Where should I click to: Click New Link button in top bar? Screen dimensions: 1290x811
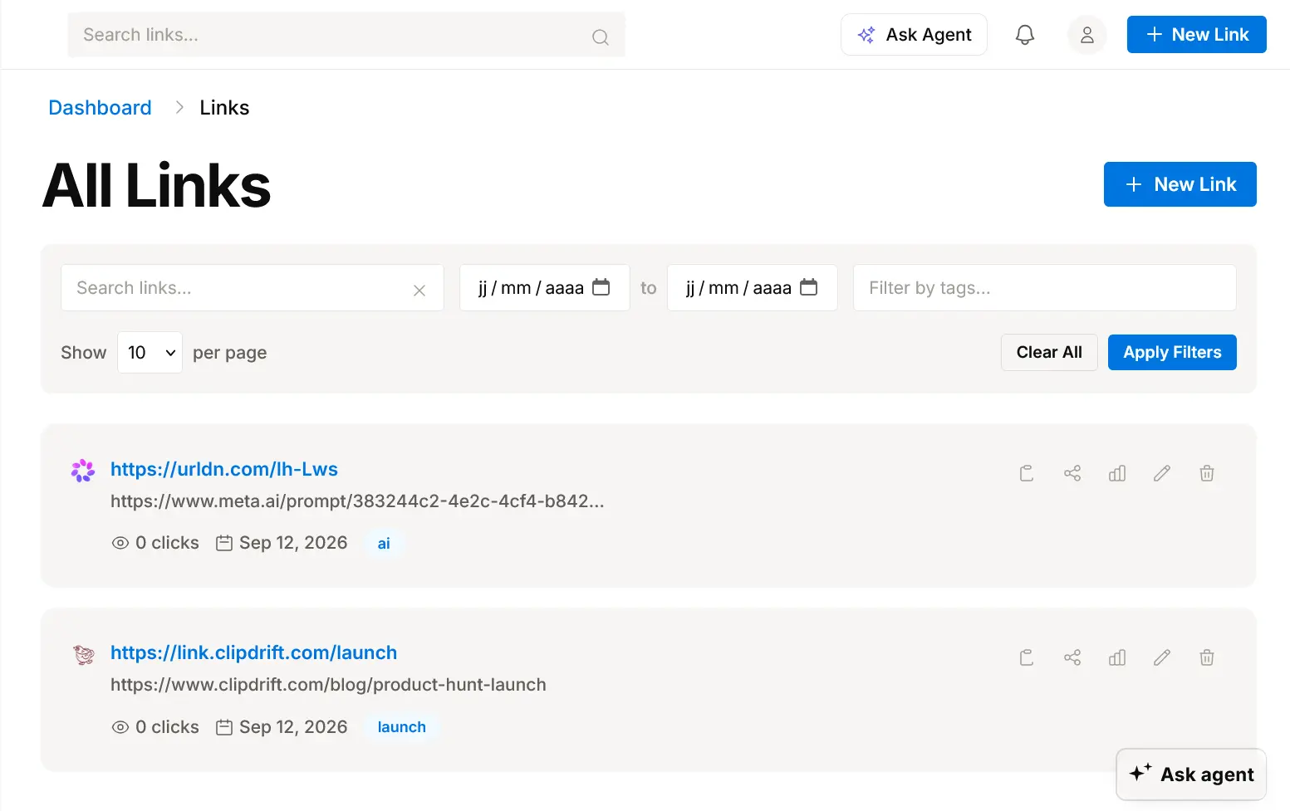pos(1196,35)
